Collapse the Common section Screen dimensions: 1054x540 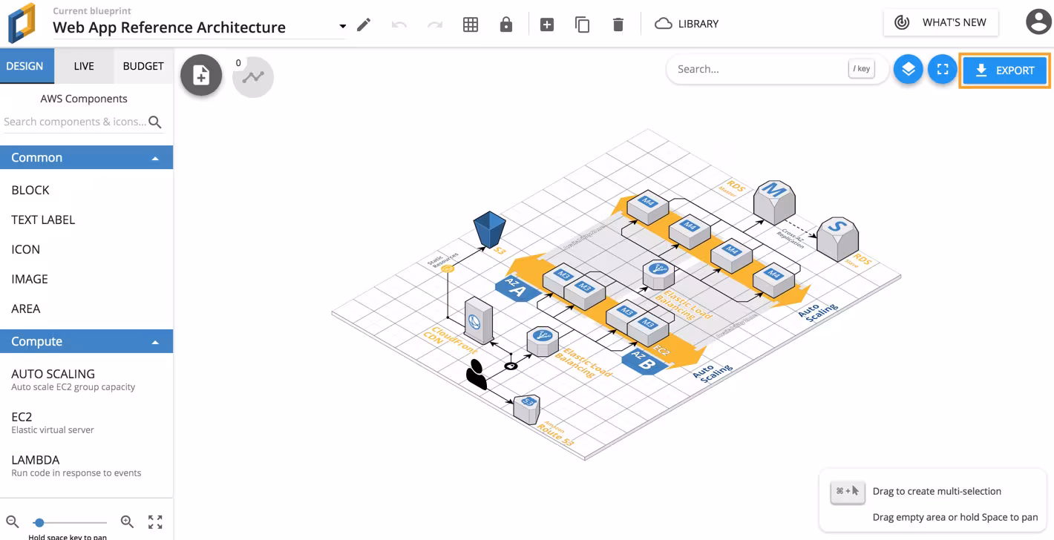[86, 157]
